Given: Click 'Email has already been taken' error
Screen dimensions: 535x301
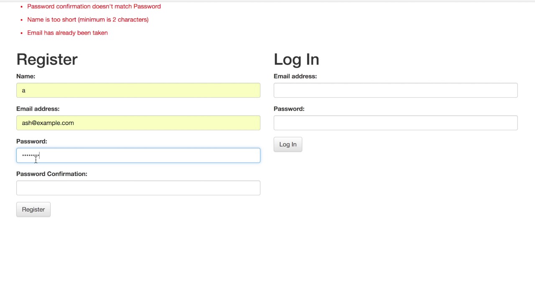Looking at the screenshot, I should pos(67,33).
